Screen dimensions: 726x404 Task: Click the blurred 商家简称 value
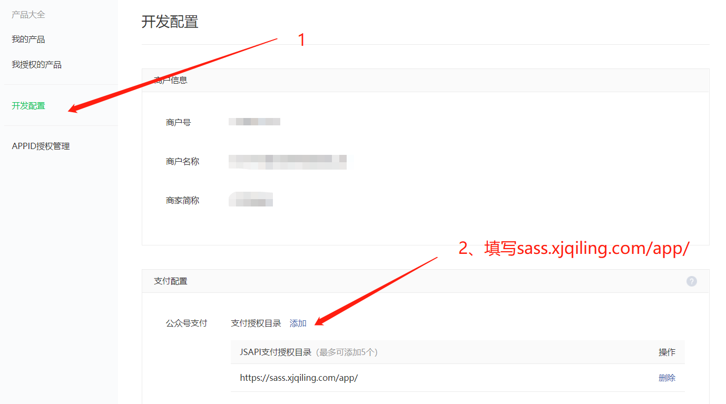pos(251,200)
